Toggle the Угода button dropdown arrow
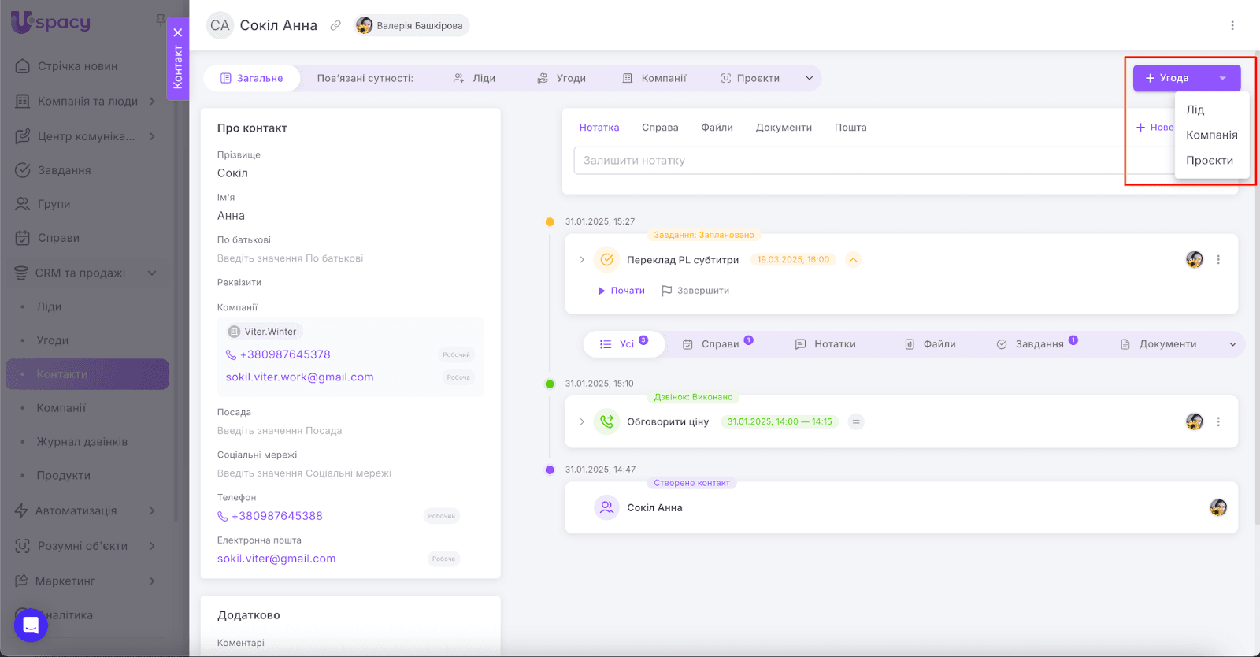The height and width of the screenshot is (657, 1260). pyautogui.click(x=1223, y=78)
